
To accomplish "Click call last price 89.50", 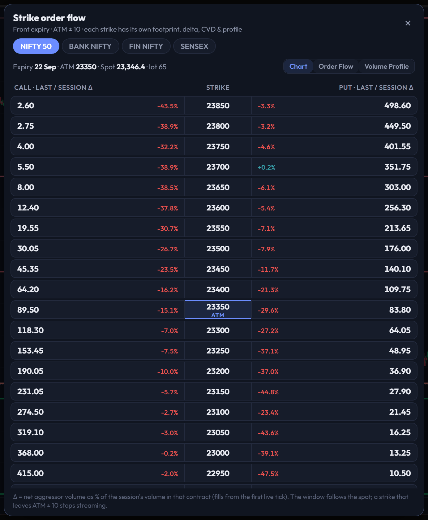I will tap(28, 310).
